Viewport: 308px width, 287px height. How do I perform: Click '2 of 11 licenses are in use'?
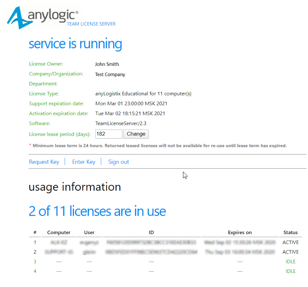pyautogui.click(x=97, y=211)
